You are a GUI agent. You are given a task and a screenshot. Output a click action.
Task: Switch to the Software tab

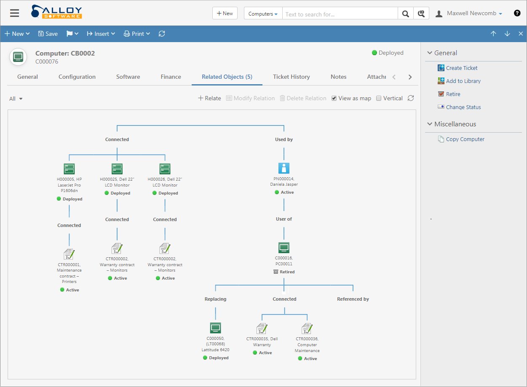pos(128,77)
